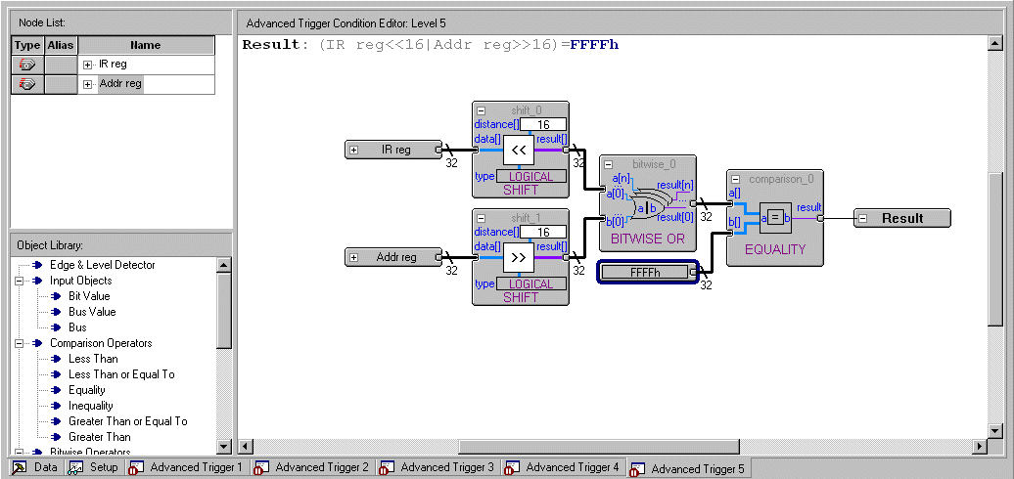The image size is (1014, 479).
Task: Expand the IR reg node in Node List
Action: pos(88,65)
